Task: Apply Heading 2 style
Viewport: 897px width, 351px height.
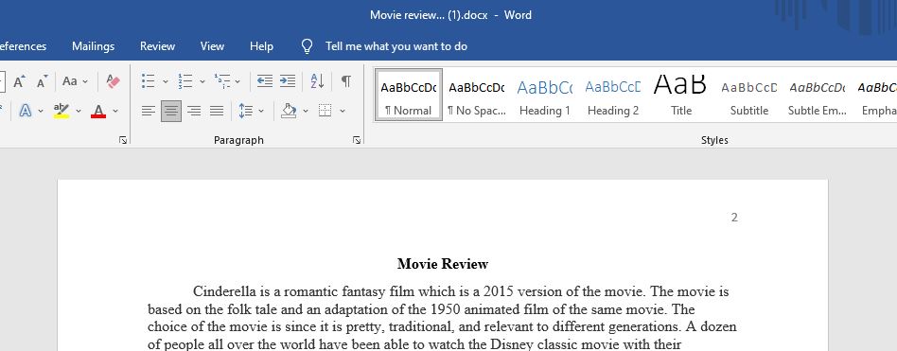Action: pyautogui.click(x=613, y=95)
